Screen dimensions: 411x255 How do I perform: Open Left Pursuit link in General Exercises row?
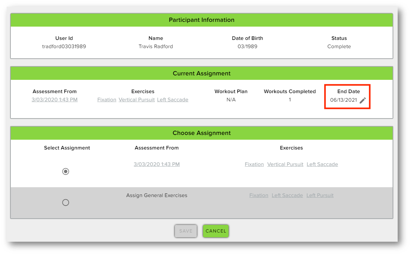320,195
